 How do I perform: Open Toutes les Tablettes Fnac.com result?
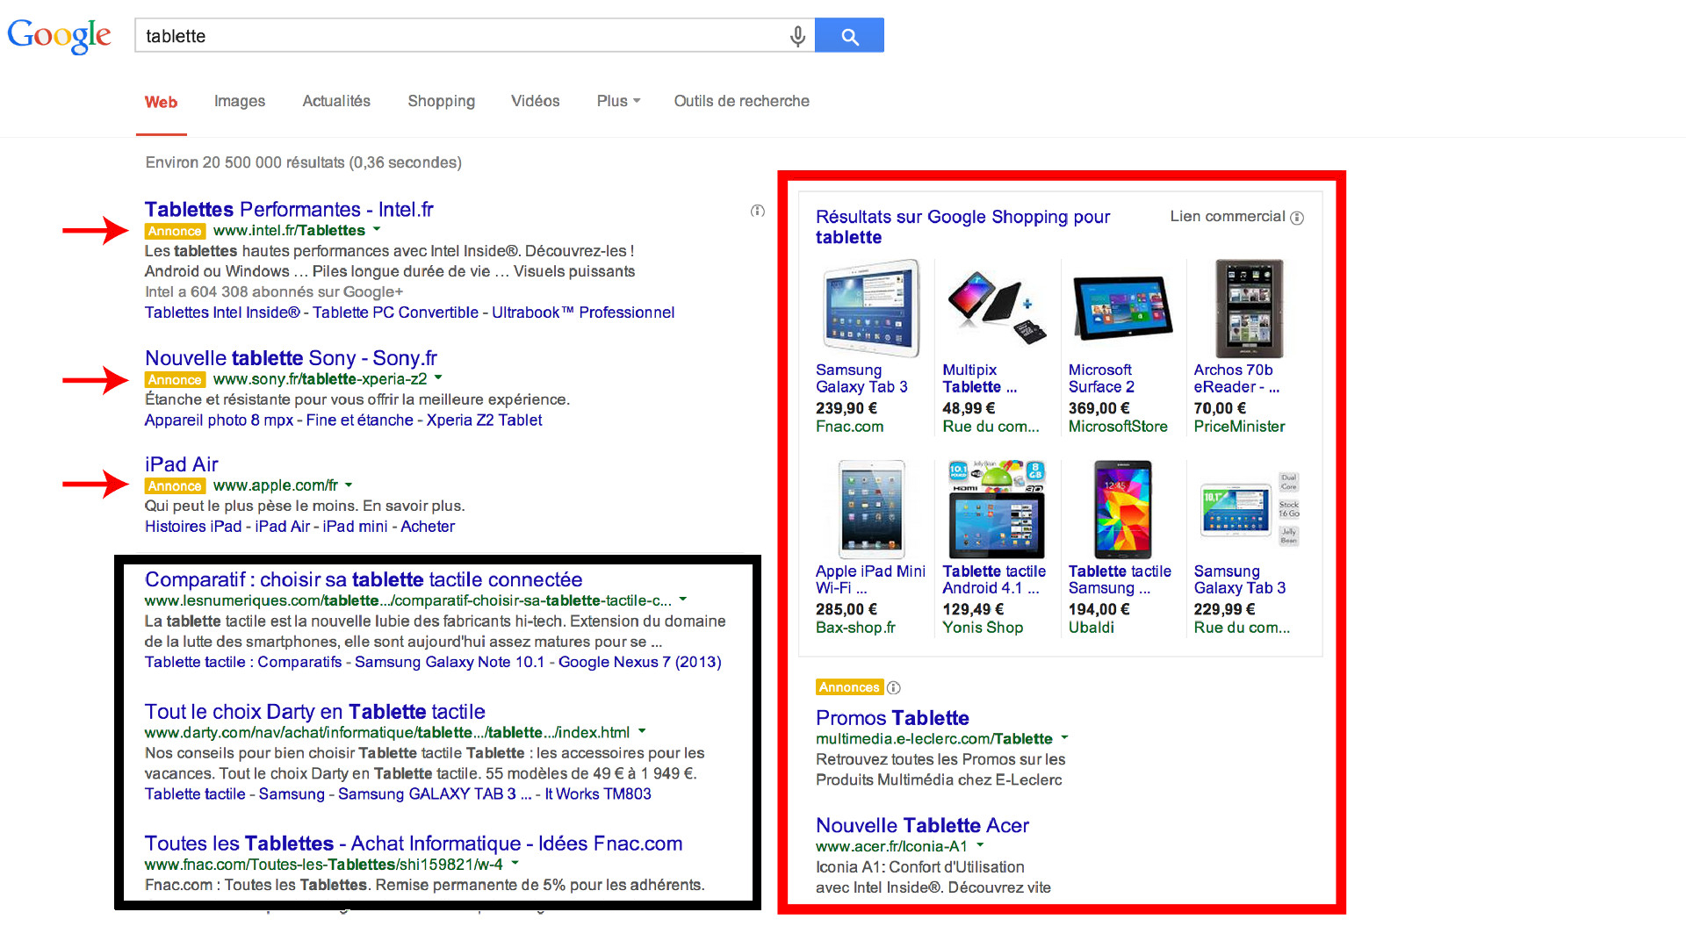pyautogui.click(x=414, y=844)
